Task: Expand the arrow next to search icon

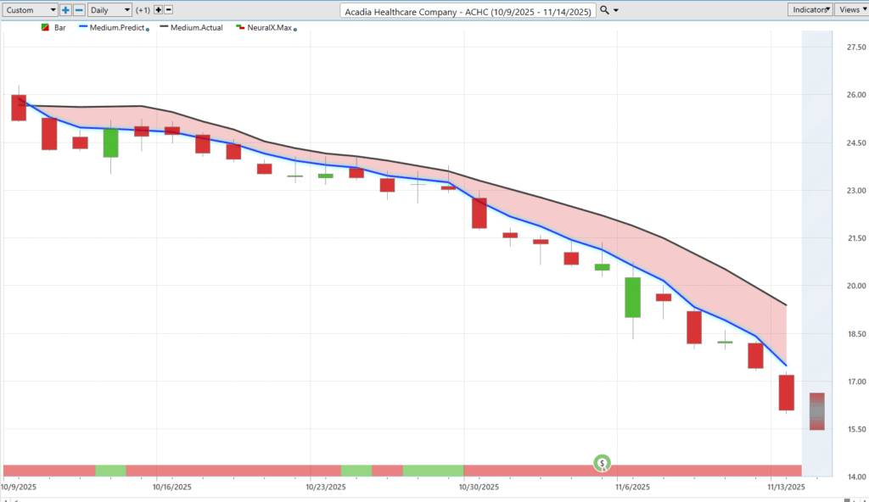Action: tap(615, 10)
